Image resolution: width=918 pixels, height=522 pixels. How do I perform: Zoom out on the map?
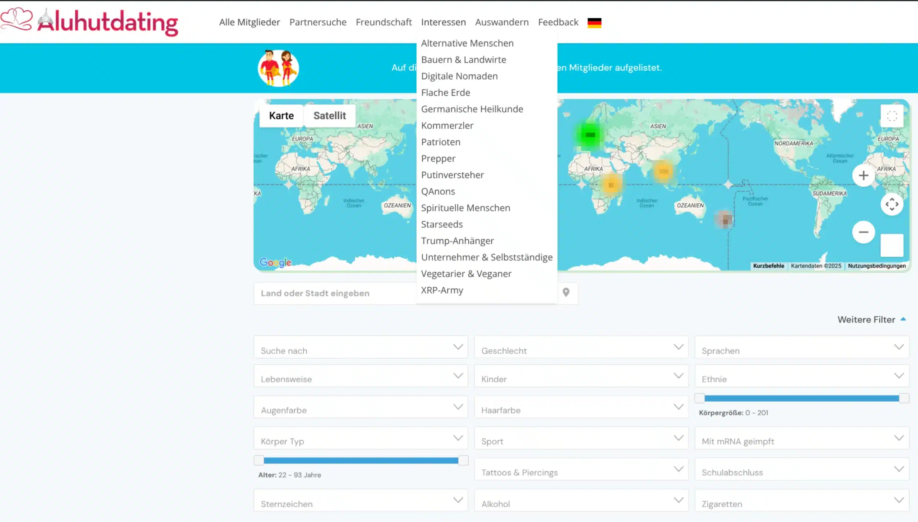click(x=863, y=232)
